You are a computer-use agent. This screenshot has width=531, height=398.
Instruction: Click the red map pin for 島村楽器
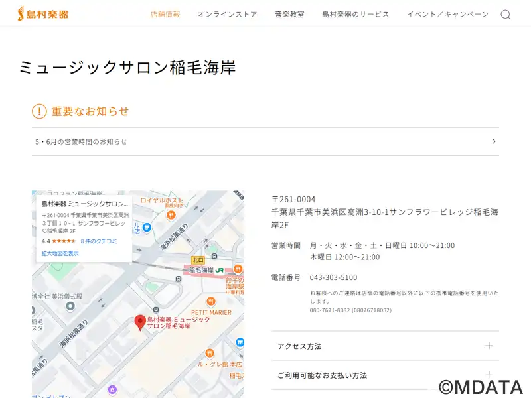tap(140, 322)
